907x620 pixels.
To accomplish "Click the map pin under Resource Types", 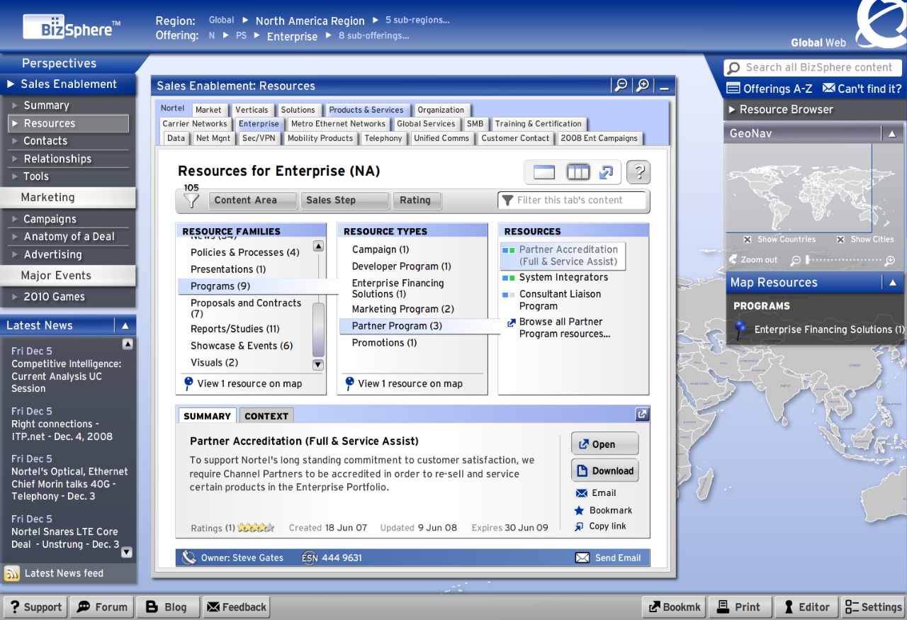I will tap(349, 383).
